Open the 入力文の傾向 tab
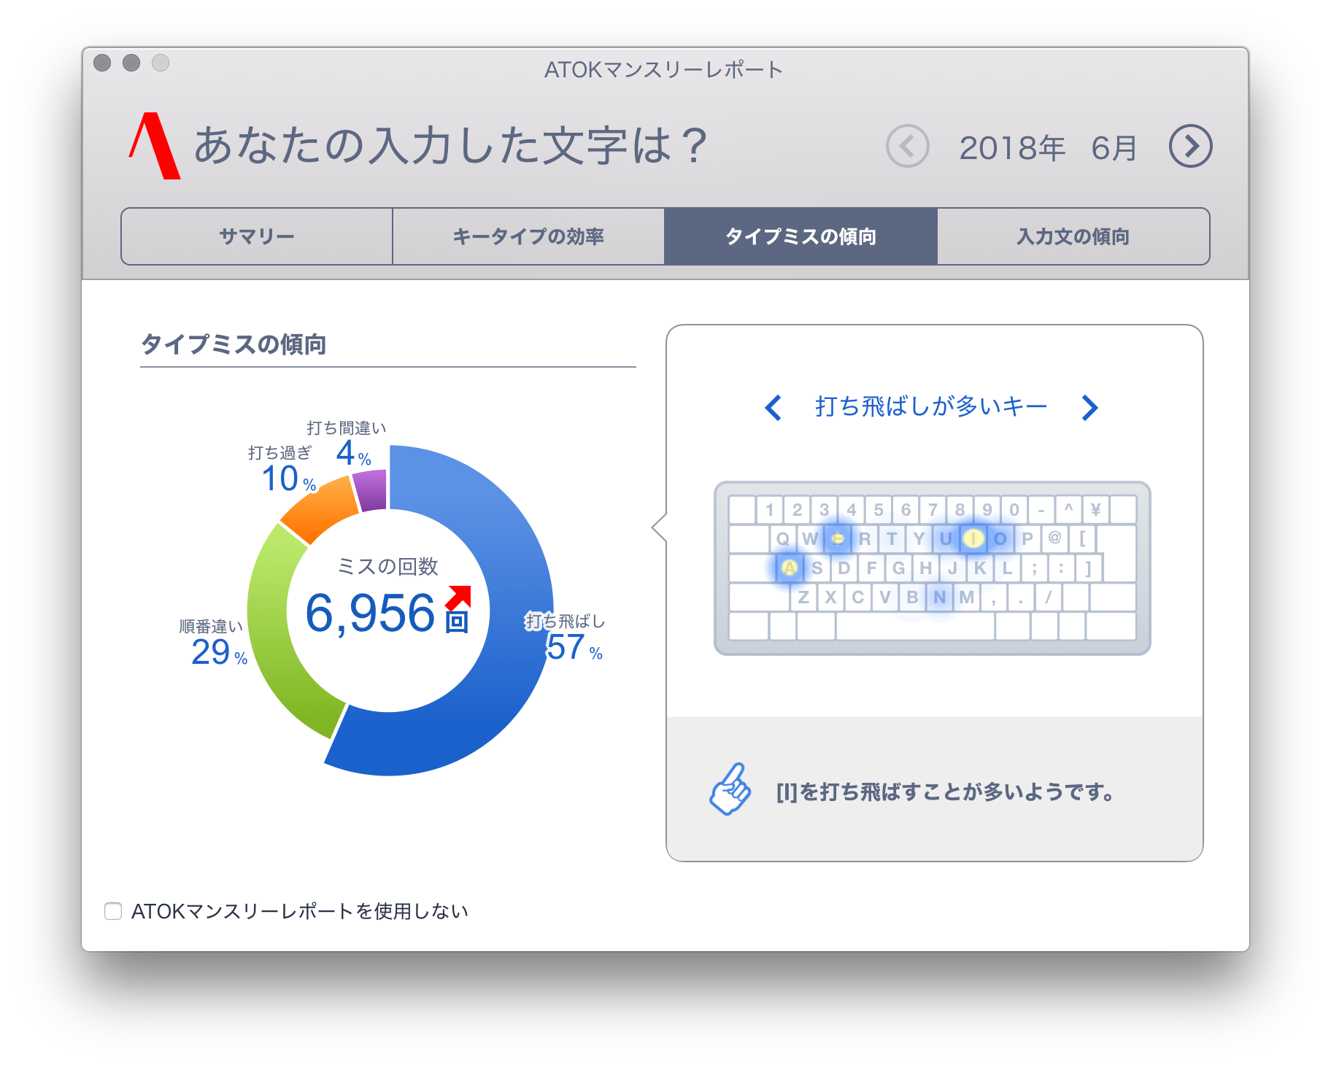This screenshot has height=1068, width=1331. click(1073, 236)
